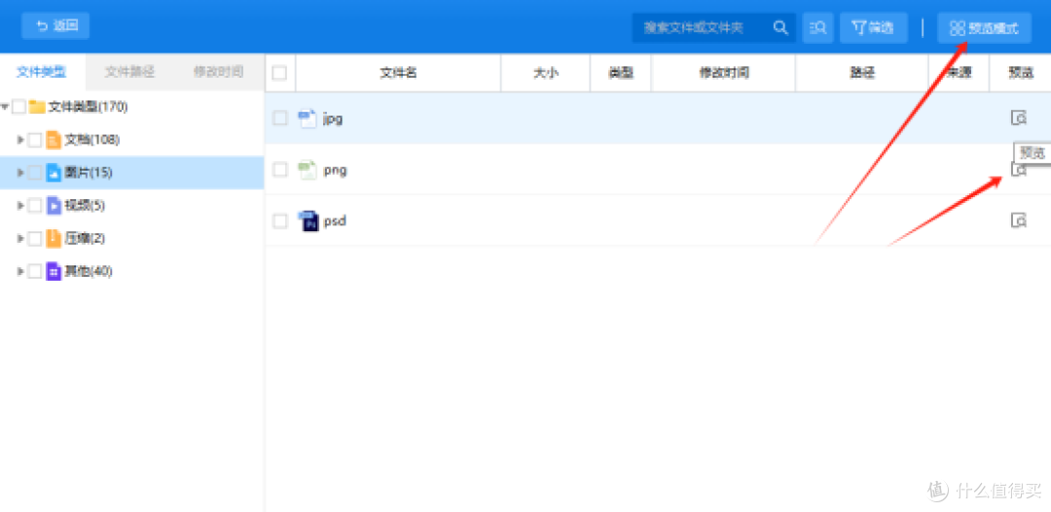Check the 文档(108) checkbox
The width and height of the screenshot is (1051, 512).
click(x=35, y=140)
